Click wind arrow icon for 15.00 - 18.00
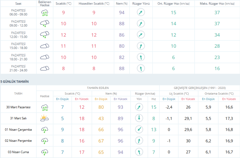The image size is (240, 158). pos(140,46)
